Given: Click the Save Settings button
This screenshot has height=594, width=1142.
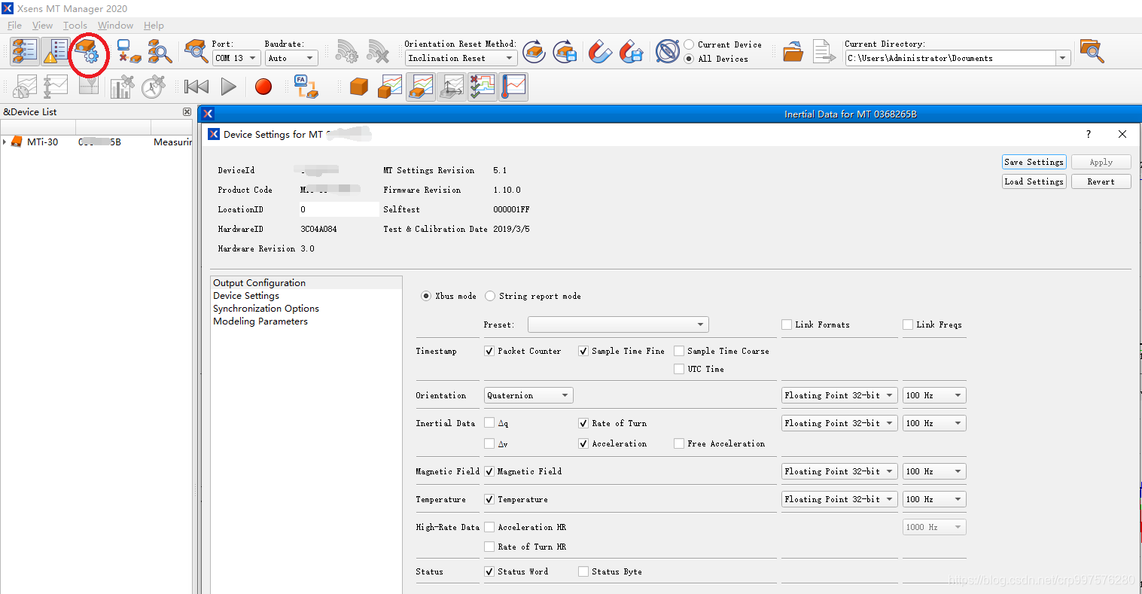Looking at the screenshot, I should point(1034,162).
